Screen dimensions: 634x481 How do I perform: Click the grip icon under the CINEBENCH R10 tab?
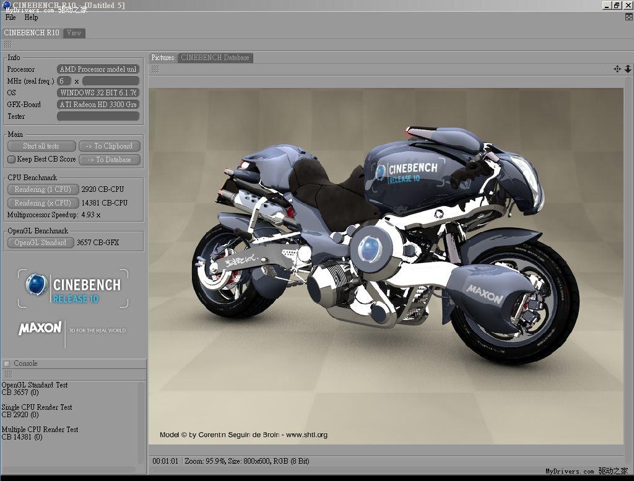pyautogui.click(x=7, y=45)
